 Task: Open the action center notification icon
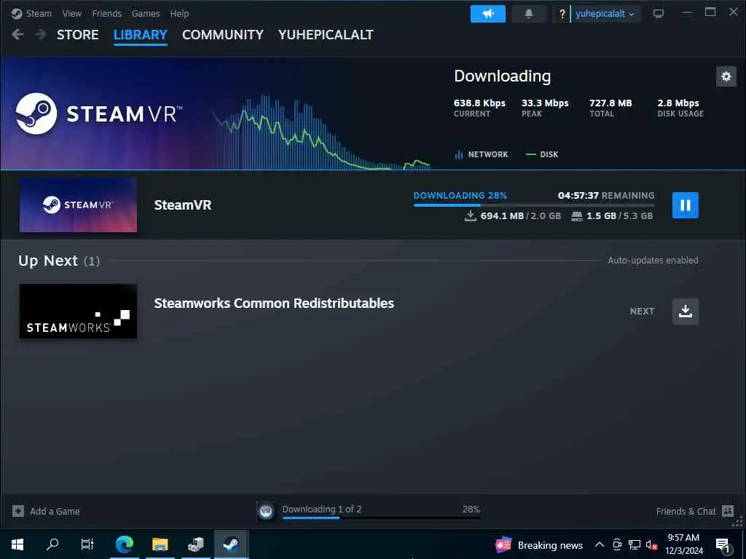pos(723,545)
